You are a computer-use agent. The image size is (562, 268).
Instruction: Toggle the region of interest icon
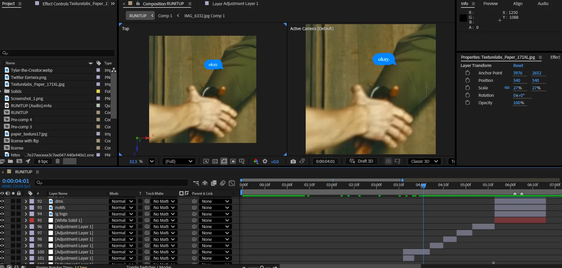233,161
